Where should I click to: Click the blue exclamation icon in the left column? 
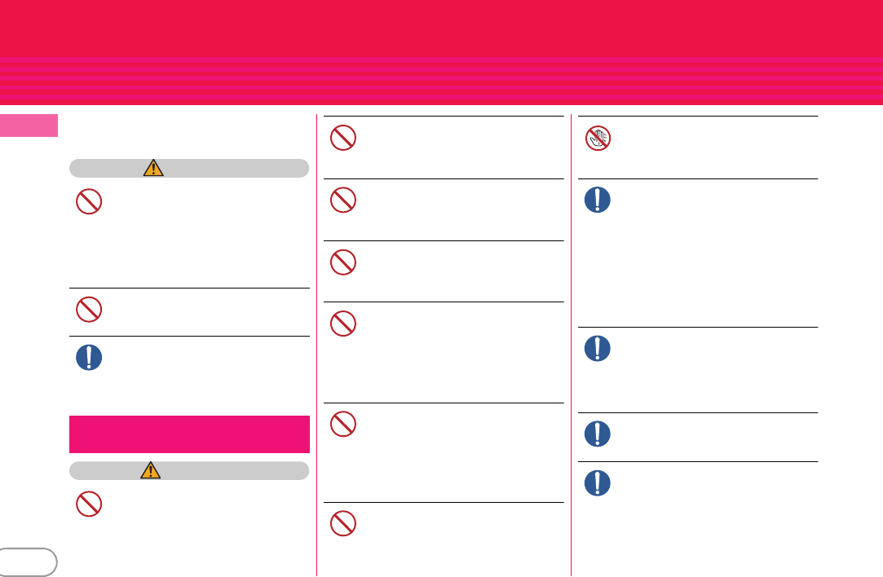pos(89,358)
